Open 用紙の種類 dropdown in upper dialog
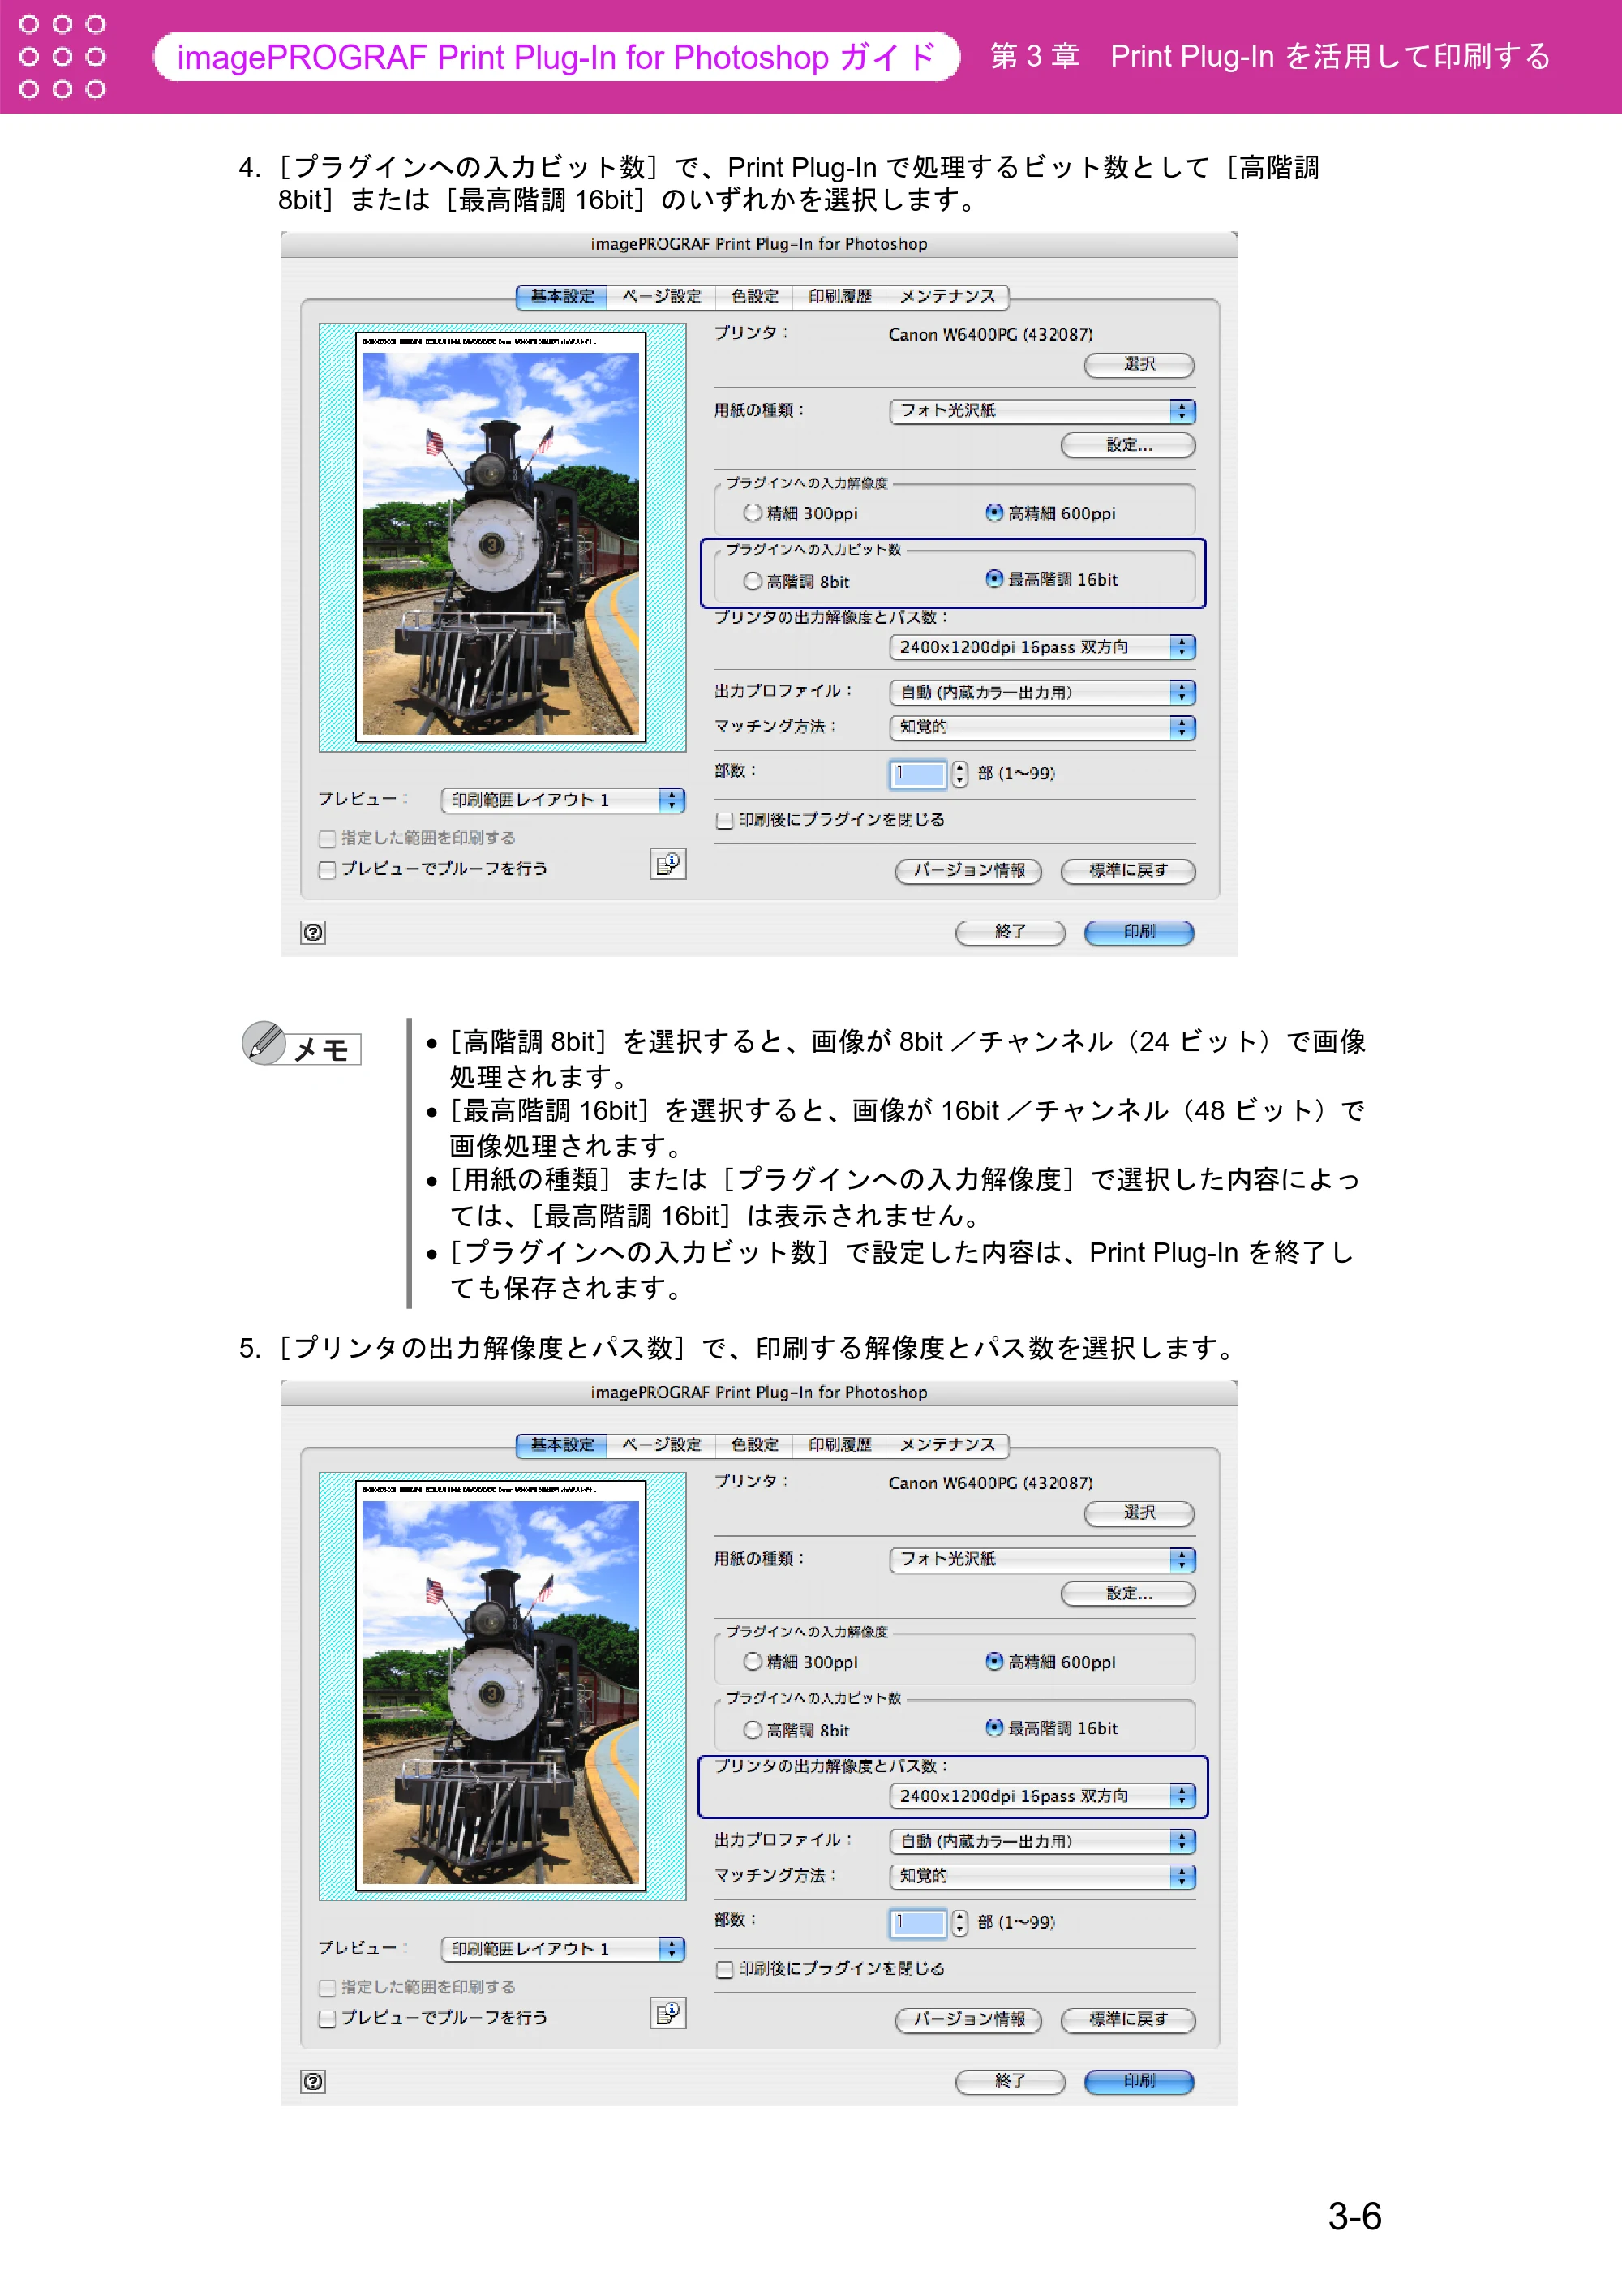 pos(1042,411)
